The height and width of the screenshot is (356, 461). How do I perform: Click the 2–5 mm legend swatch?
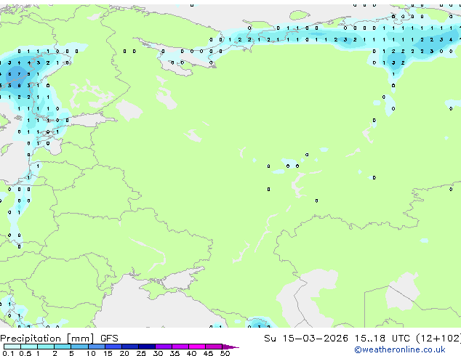pos(63,347)
